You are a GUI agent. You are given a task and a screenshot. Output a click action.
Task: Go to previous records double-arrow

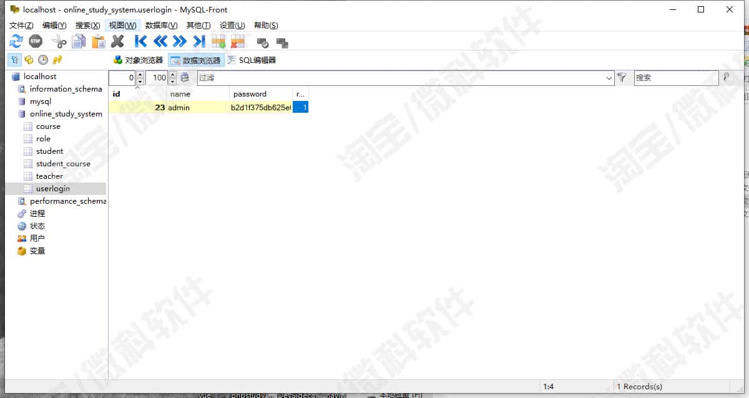tap(160, 42)
